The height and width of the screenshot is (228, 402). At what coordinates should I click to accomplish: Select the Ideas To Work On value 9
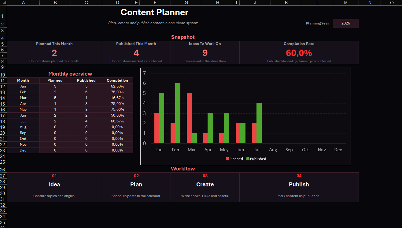click(x=205, y=53)
